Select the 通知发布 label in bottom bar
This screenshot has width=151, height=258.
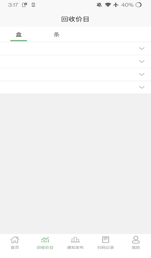click(75, 248)
